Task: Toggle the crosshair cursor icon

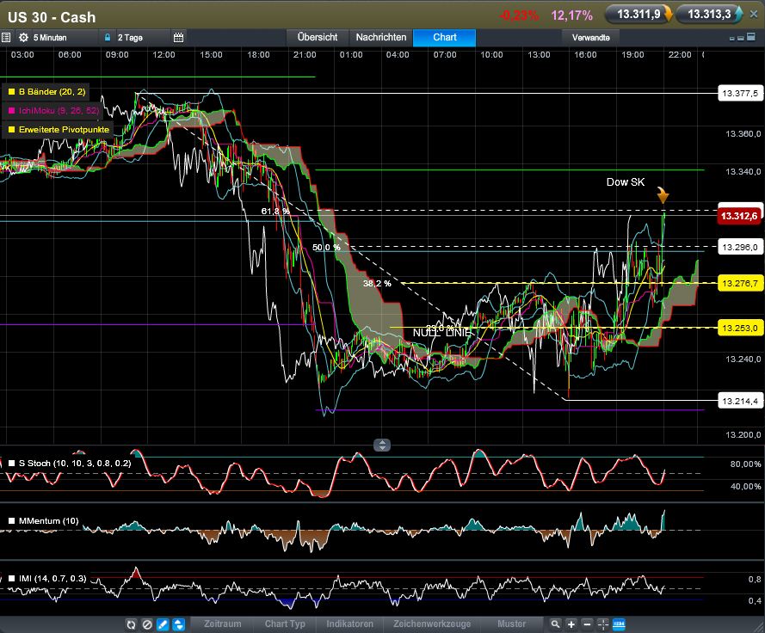Action: [x=603, y=624]
